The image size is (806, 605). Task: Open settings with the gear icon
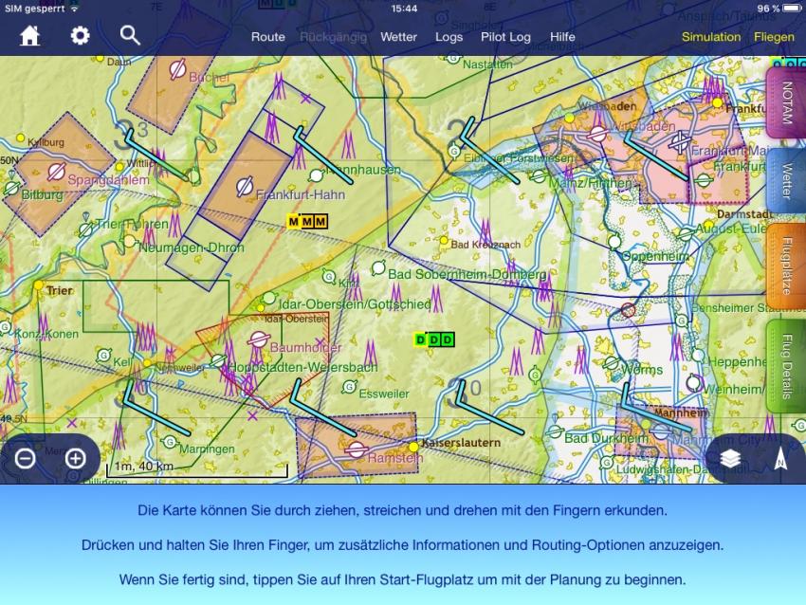[x=81, y=36]
